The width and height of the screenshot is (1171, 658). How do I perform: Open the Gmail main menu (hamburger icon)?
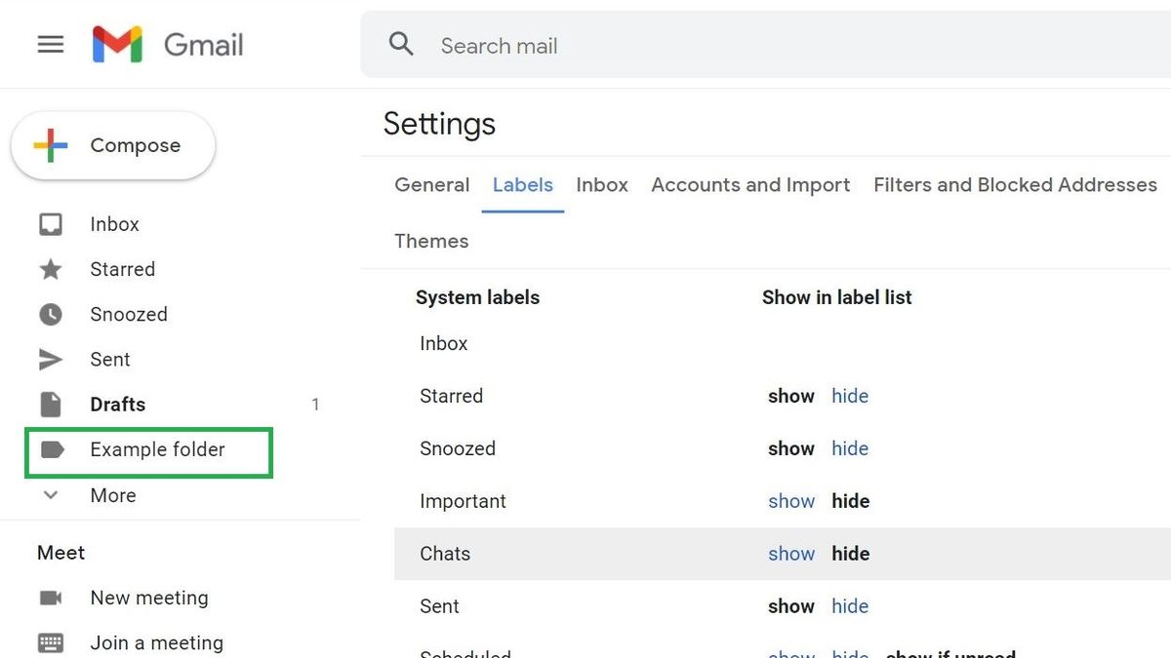coord(50,44)
